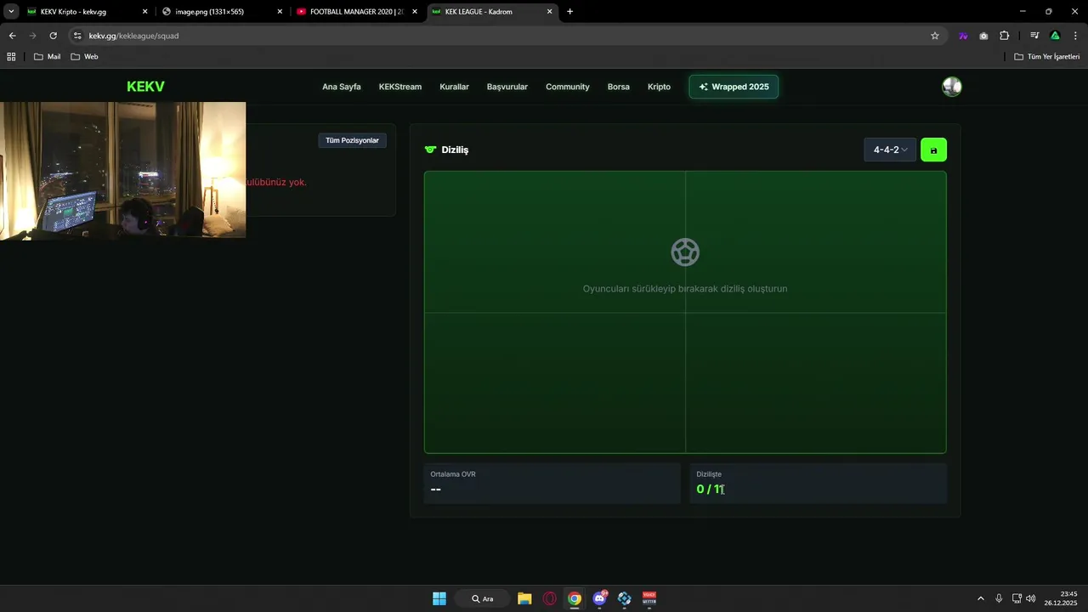Open the Tüm Yer İşaretleri folder
The width and height of the screenshot is (1088, 612).
[1047, 57]
